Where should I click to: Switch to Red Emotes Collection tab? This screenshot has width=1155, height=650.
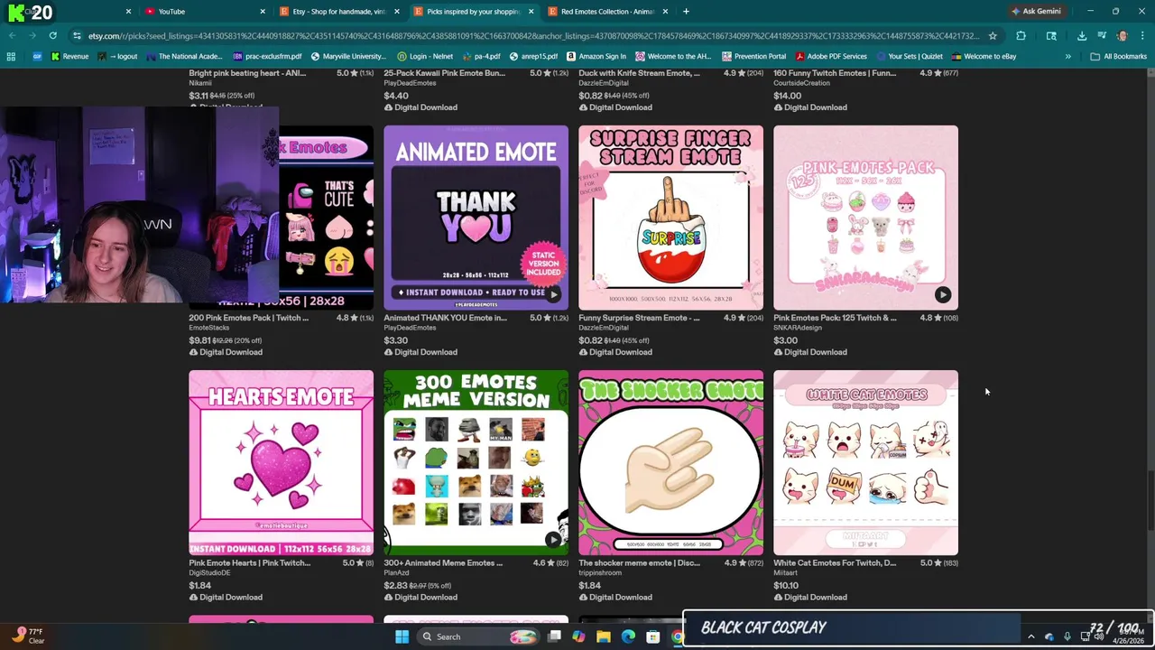point(607,12)
